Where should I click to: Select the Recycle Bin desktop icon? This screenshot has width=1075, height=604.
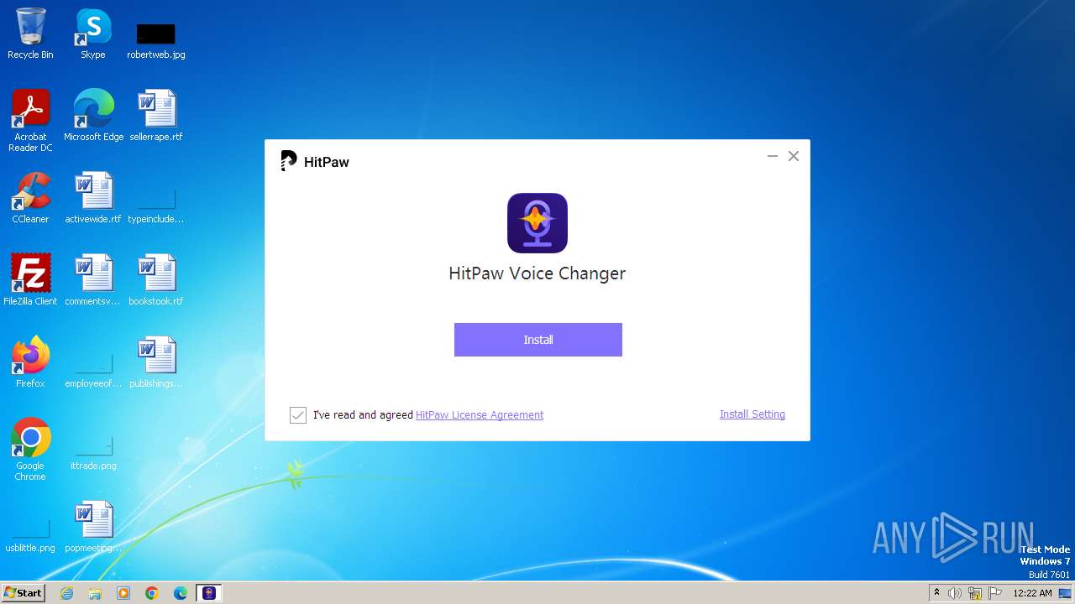[30, 34]
